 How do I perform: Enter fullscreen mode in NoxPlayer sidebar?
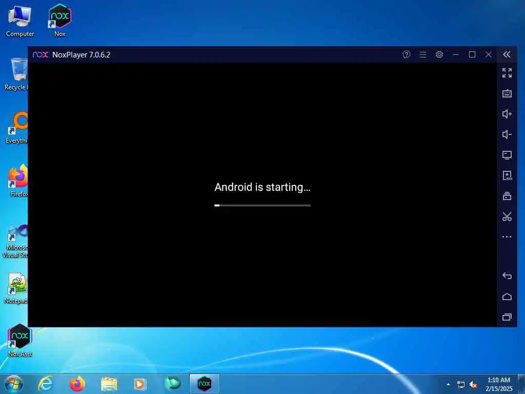507,73
